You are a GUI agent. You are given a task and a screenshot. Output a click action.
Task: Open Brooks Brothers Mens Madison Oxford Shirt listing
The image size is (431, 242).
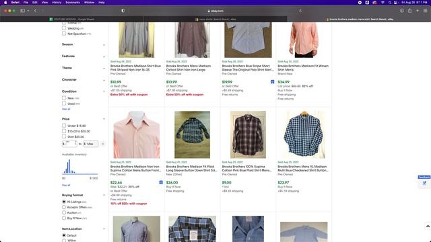click(189, 68)
